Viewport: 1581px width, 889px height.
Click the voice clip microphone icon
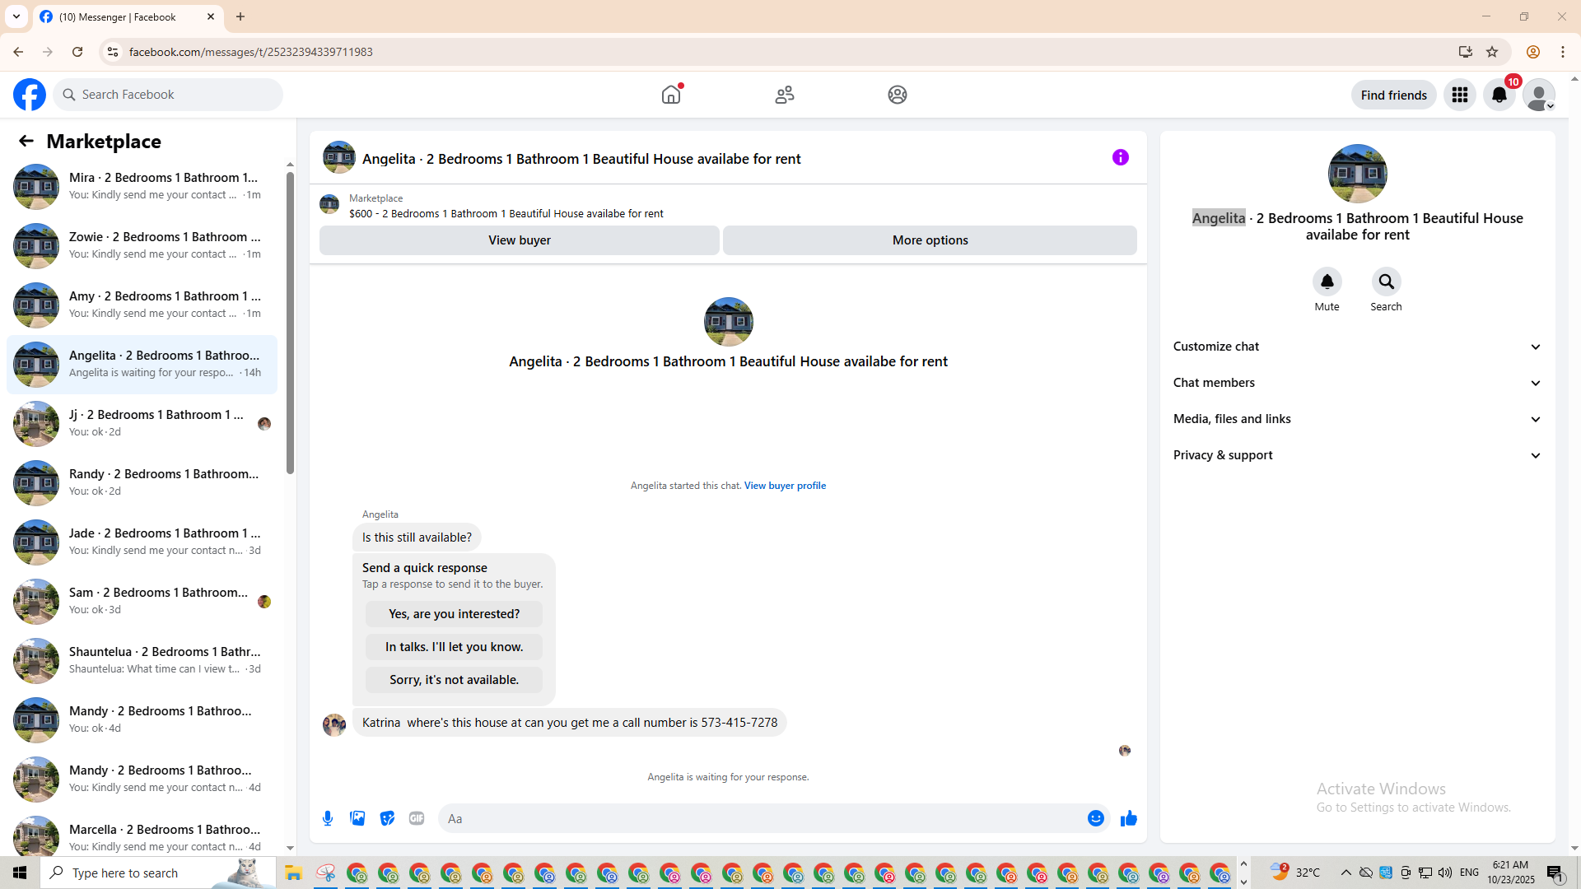(x=328, y=818)
